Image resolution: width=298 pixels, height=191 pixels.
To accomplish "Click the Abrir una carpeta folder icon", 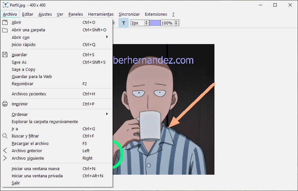I will (x=5, y=30).
